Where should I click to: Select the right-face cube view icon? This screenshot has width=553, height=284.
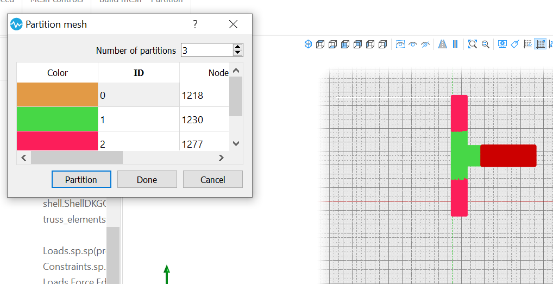382,44
